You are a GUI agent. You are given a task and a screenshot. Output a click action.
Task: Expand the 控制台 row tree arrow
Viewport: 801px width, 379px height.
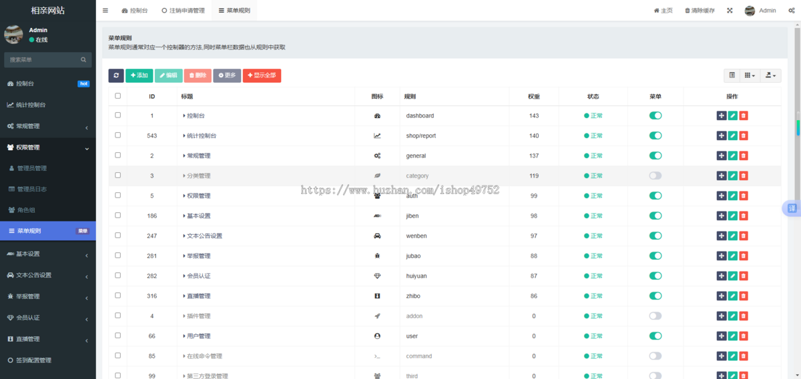(184, 115)
